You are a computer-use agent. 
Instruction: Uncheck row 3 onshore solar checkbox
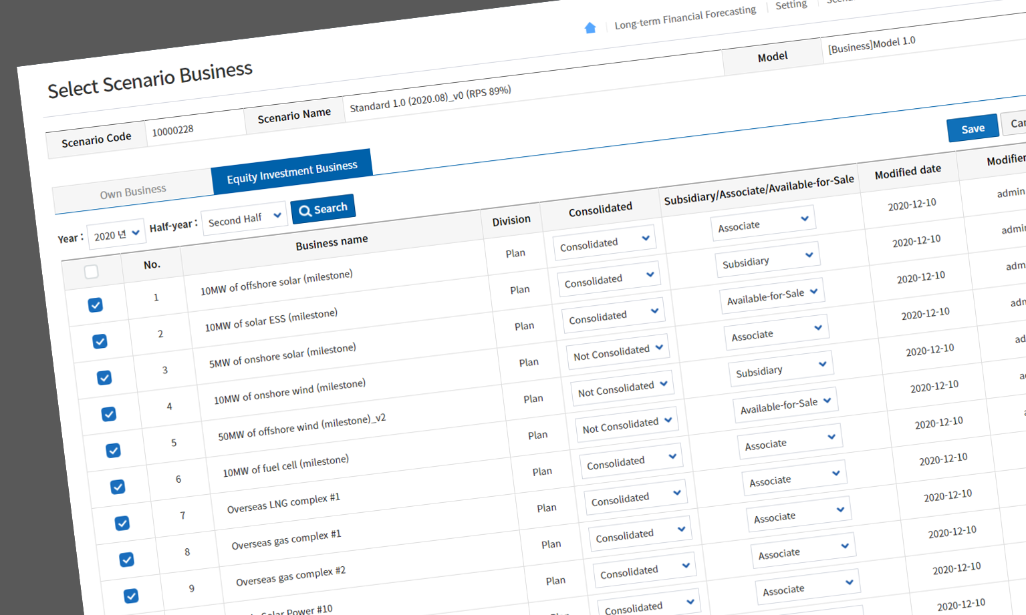pos(104,377)
